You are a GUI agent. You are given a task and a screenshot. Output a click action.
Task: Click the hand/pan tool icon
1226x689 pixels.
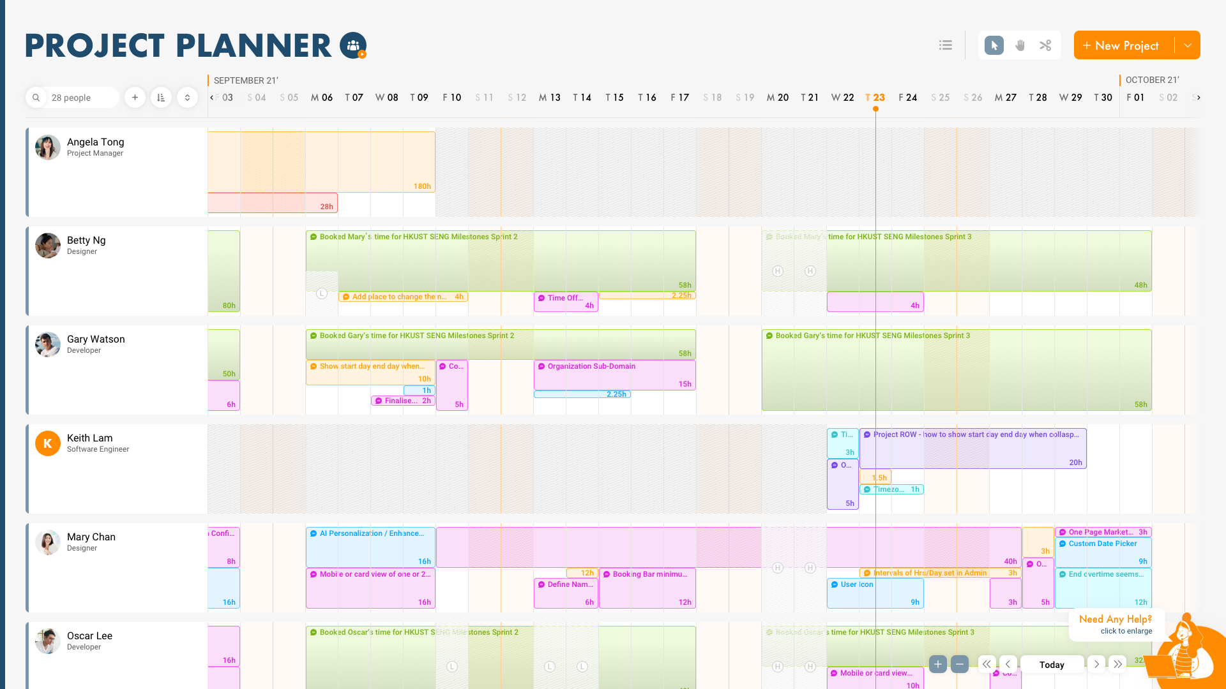click(x=1020, y=45)
